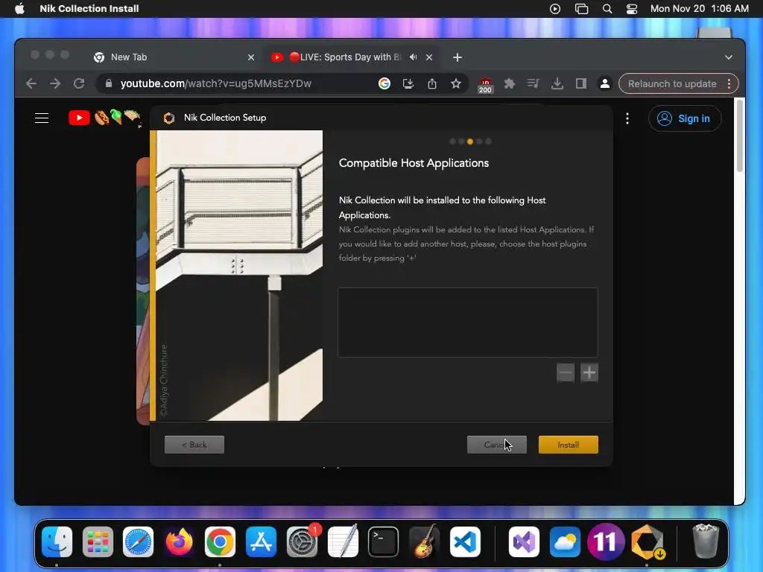Open System Settings from the Dock
Viewport: 763px width, 572px height.
coord(302,541)
